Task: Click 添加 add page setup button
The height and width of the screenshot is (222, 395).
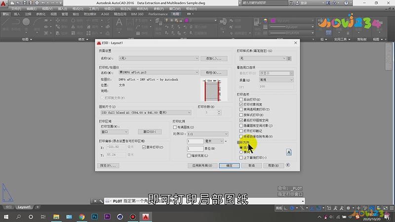Action: coord(214,58)
